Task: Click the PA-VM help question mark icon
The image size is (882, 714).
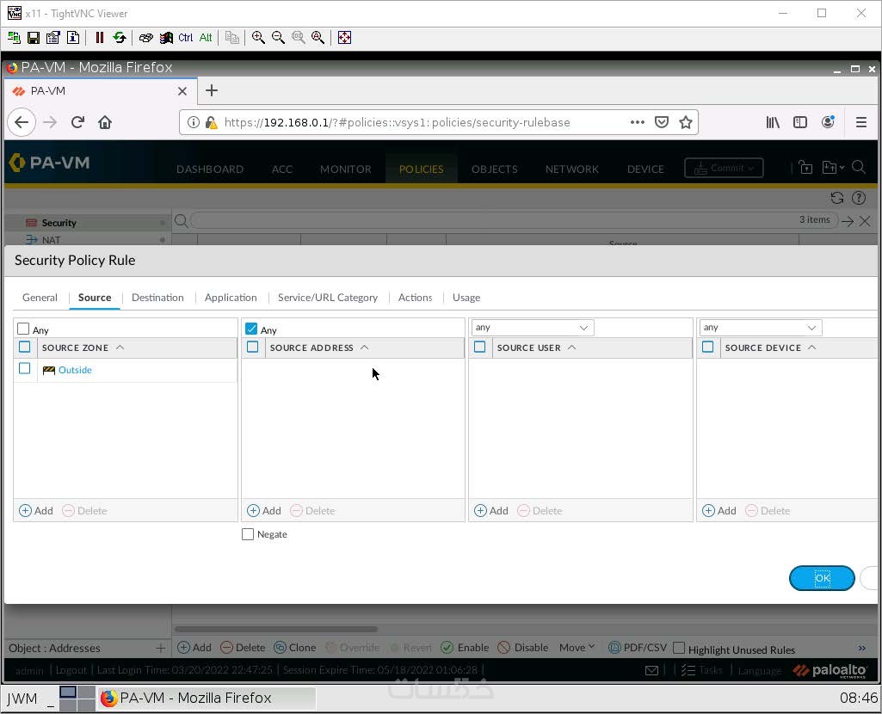Action: 859,198
